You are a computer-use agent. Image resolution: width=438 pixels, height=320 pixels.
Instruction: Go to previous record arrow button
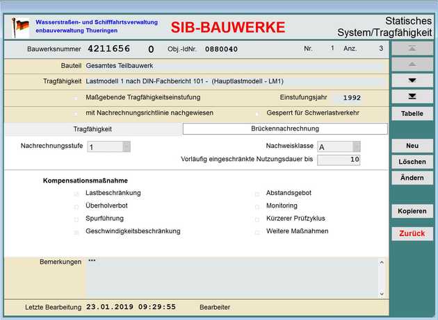click(x=412, y=65)
